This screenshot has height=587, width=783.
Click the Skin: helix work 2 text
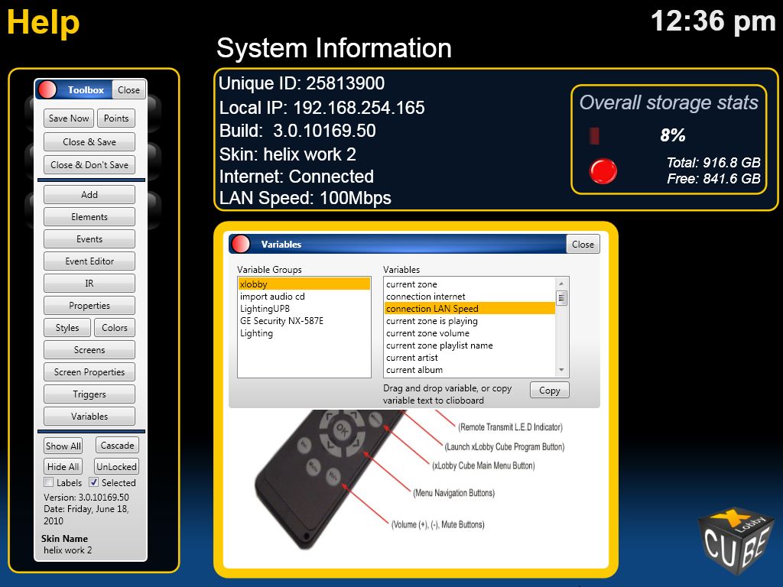[288, 154]
